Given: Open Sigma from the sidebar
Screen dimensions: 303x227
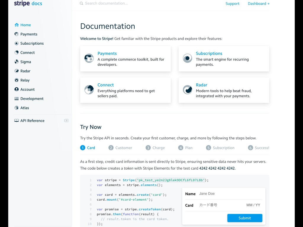Looking at the screenshot, I should (26, 62).
